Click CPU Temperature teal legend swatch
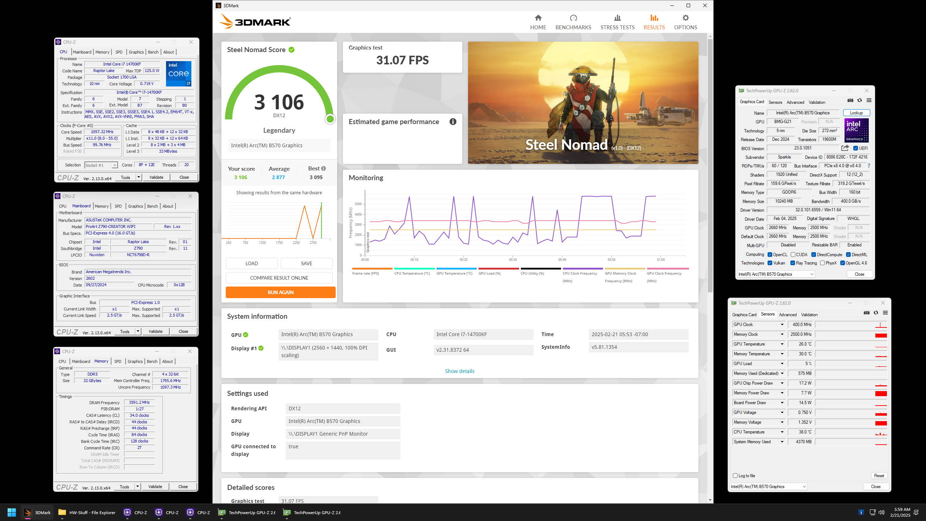Screen dimensions: 926x521 [x=414, y=268]
